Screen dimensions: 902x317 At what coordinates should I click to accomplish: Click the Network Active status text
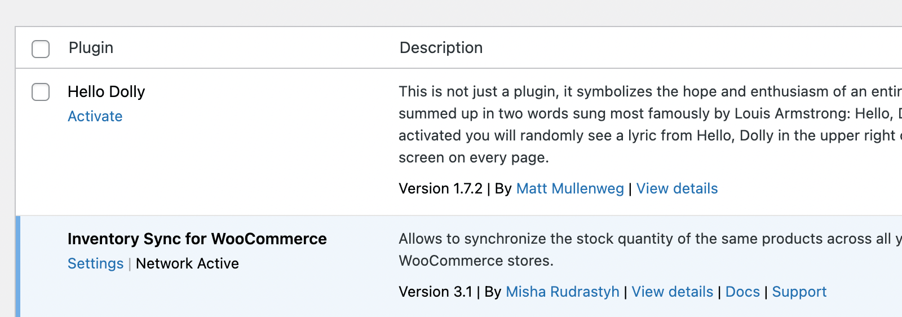coord(187,263)
